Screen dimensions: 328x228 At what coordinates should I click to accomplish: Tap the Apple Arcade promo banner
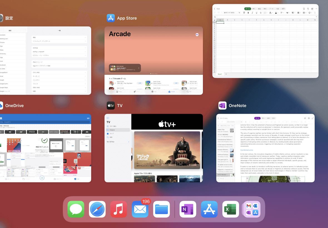click(125, 68)
